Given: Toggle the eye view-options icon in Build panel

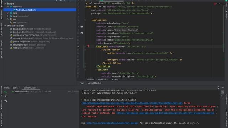Looking at the screenshot, I should [x=6, y=100].
